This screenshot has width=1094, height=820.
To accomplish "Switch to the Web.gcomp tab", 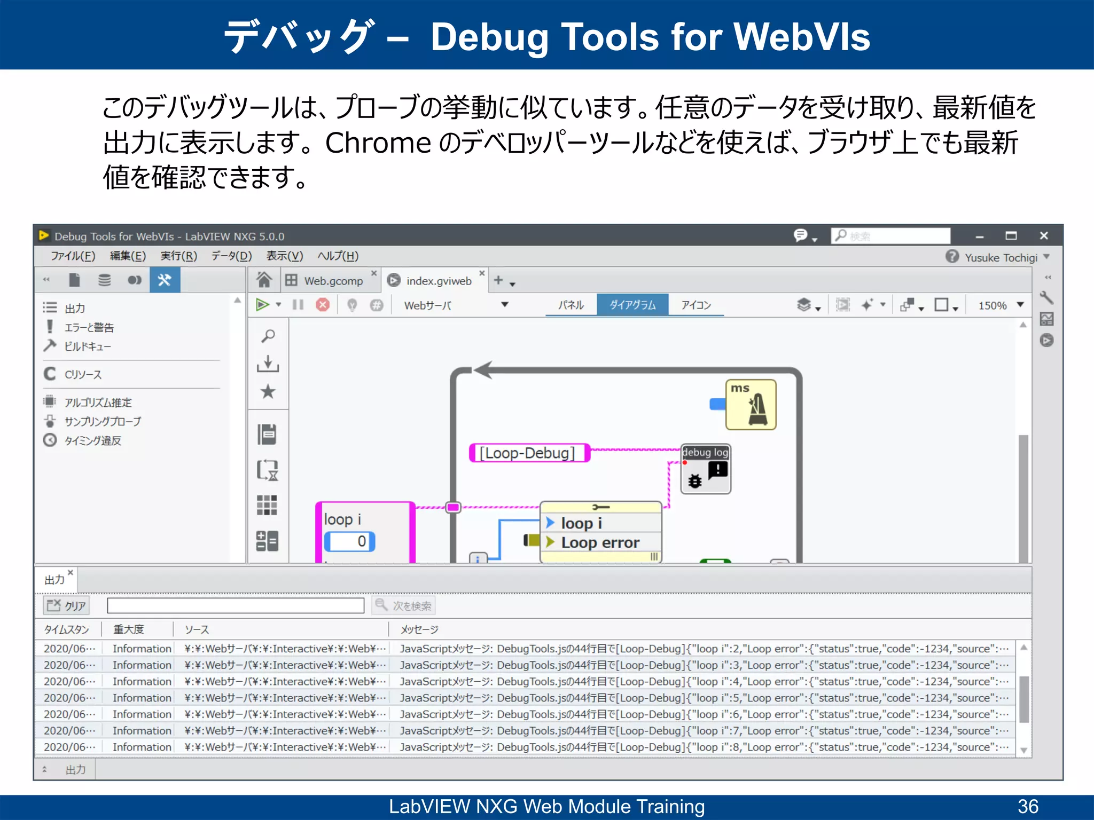I will [x=333, y=281].
